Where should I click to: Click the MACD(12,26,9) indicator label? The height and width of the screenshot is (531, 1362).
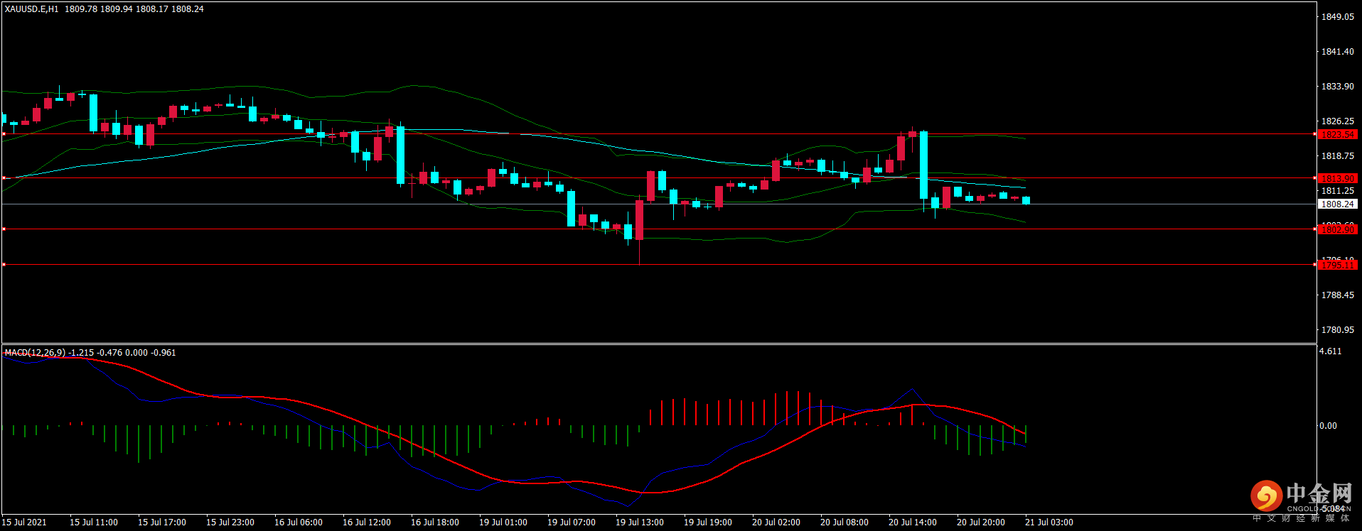35,353
